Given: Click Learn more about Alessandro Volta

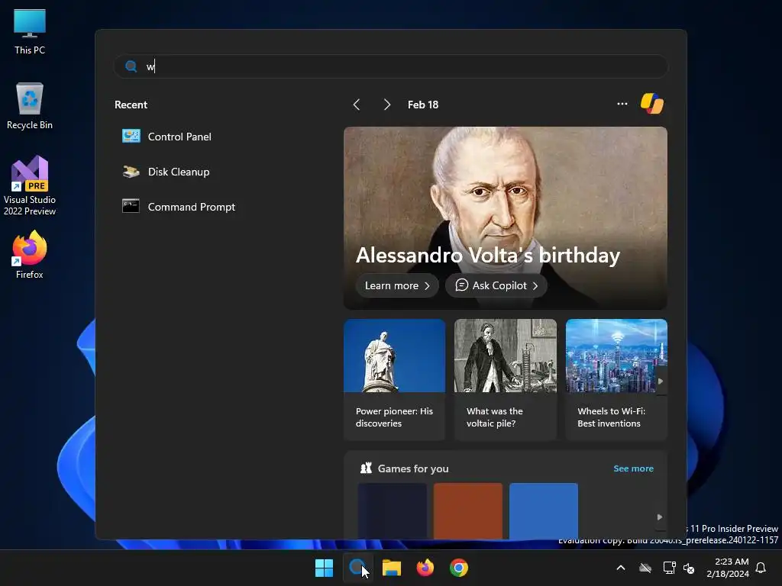Looking at the screenshot, I should [397, 285].
